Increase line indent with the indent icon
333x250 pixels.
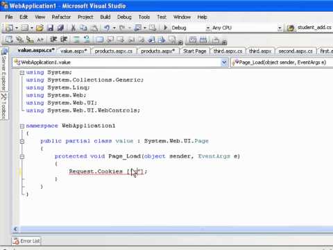point(64,40)
